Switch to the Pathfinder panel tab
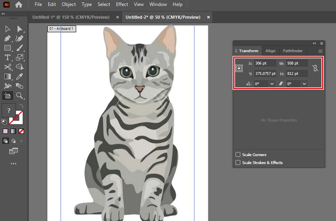Image resolution: width=336 pixels, height=221 pixels. point(293,51)
